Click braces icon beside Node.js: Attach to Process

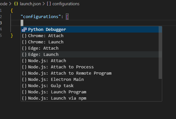click(24, 67)
